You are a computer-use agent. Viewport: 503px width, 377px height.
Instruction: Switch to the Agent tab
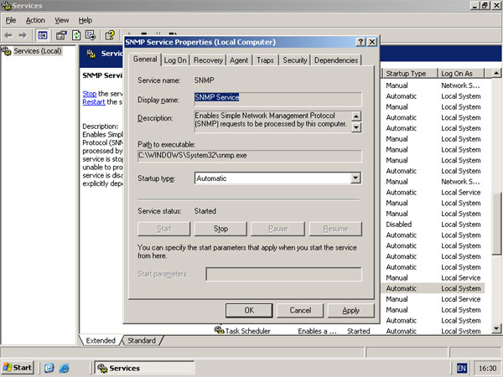tap(239, 60)
